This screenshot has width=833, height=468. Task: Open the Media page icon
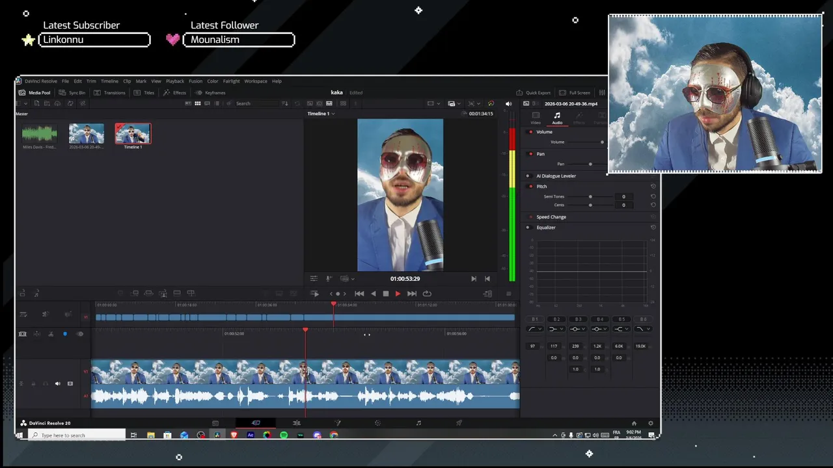[x=215, y=423]
